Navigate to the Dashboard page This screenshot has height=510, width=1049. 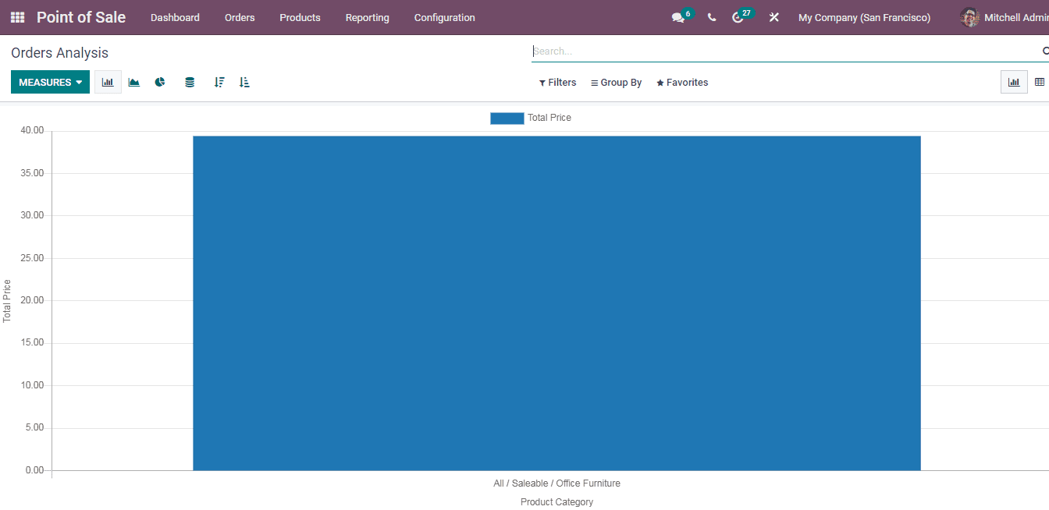175,17
